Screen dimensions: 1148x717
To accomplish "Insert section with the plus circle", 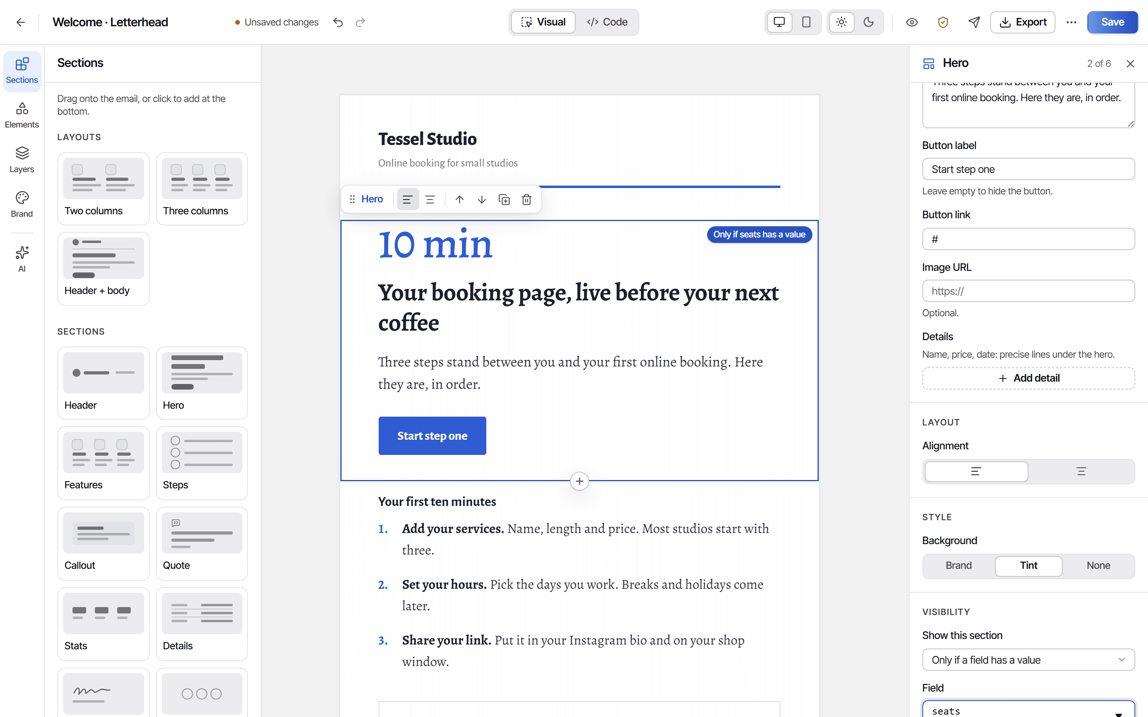I will click(579, 481).
